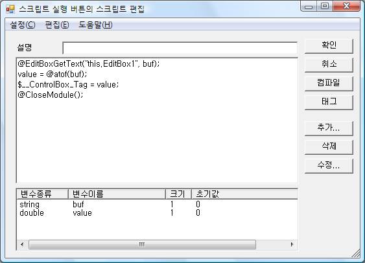
Task: Cancel with the 취소 button
Action: click(x=329, y=65)
